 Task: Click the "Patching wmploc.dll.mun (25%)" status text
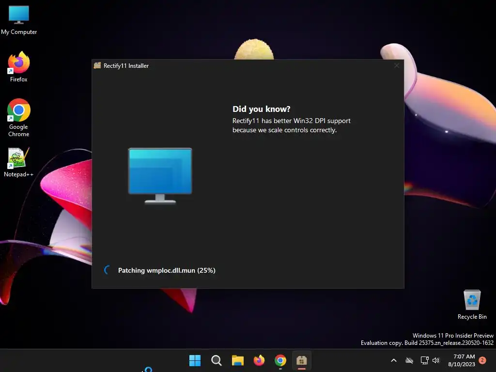click(x=167, y=270)
